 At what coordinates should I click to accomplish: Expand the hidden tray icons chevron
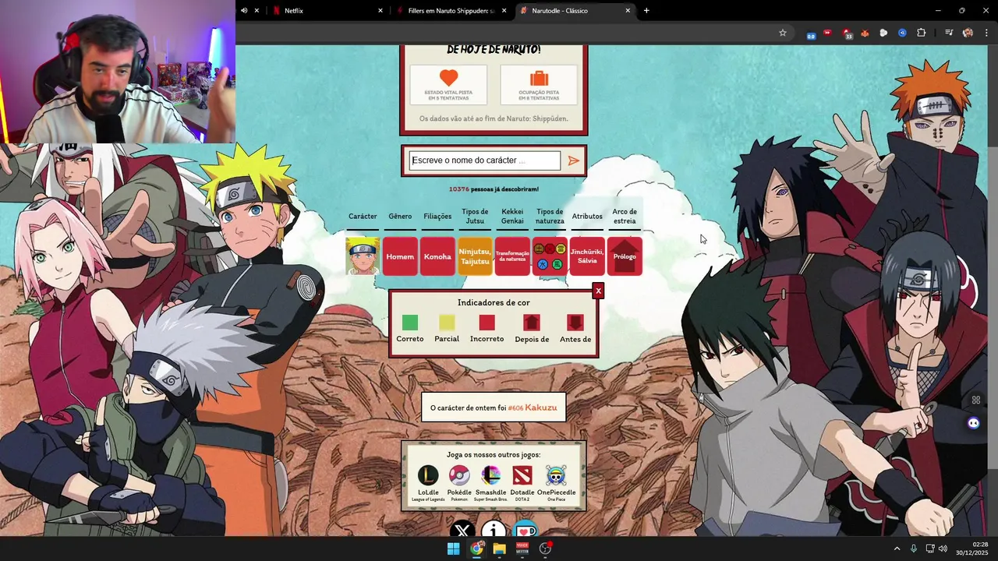[x=897, y=549]
